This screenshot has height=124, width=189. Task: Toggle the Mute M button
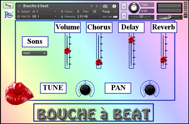click(124, 16)
